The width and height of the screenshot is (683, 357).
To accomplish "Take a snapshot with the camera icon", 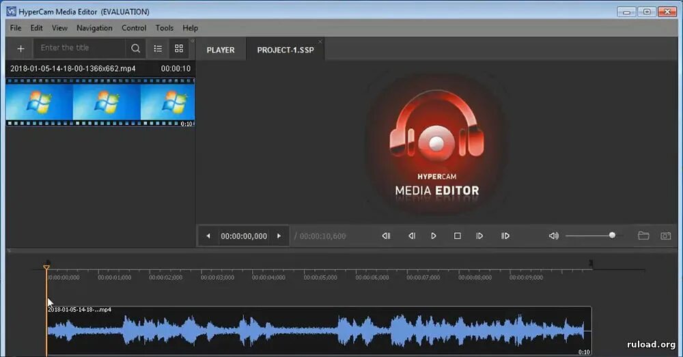I will (x=665, y=236).
